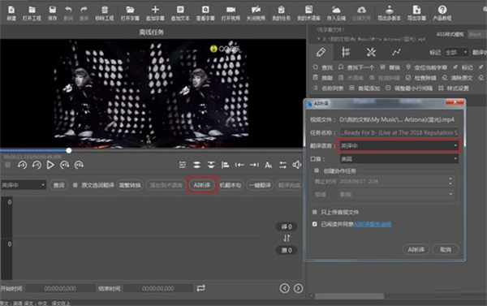Open a project with 打开工程
This screenshot has height=306, width=487.
[32, 13]
